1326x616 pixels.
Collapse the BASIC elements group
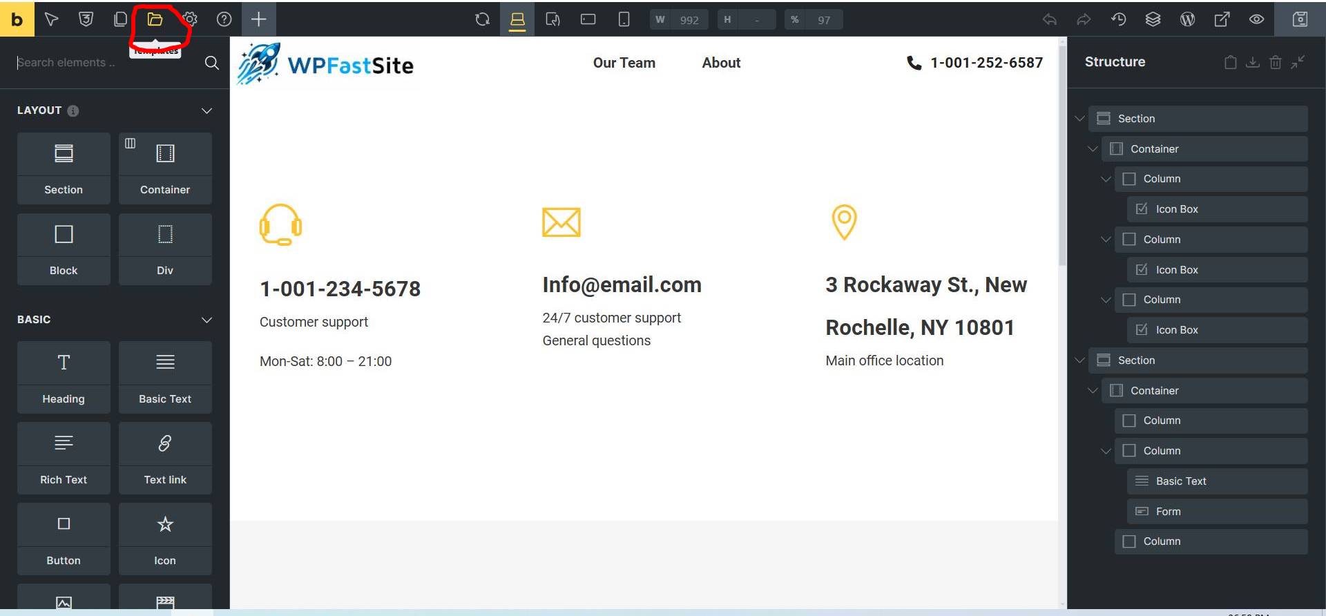pos(206,320)
